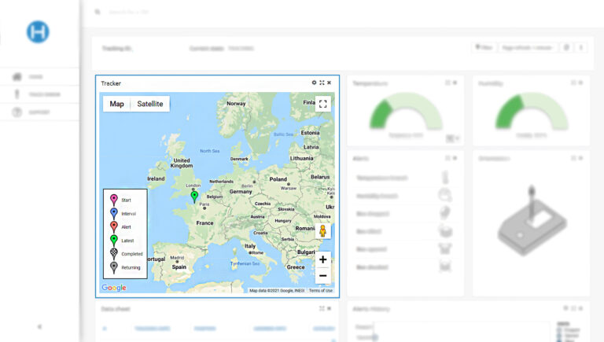Screen dimensions: 604x342
Task: Switch to Map view tab
Action: [116, 104]
